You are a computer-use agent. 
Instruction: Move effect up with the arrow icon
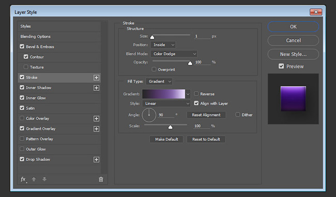[34, 179]
